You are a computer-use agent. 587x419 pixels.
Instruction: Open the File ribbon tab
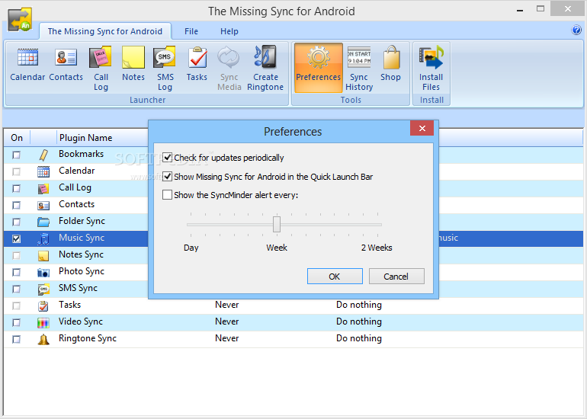coord(191,31)
